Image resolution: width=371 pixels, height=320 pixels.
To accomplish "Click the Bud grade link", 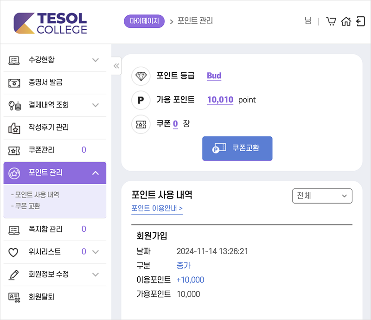I will click(214, 76).
